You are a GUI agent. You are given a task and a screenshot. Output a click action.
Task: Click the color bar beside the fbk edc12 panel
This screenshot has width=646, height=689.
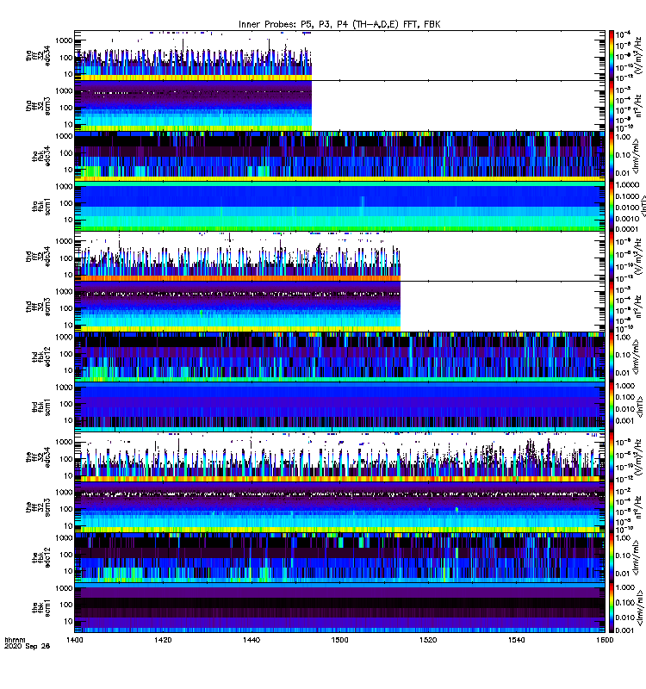[612, 557]
